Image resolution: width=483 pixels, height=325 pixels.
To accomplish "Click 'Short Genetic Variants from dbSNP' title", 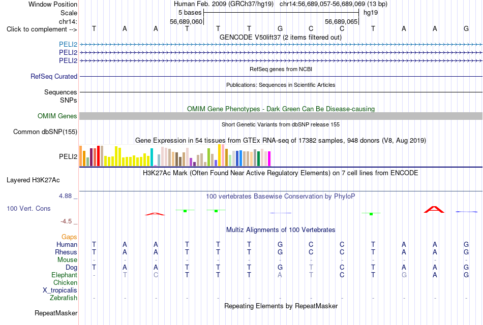I will click(281, 124).
